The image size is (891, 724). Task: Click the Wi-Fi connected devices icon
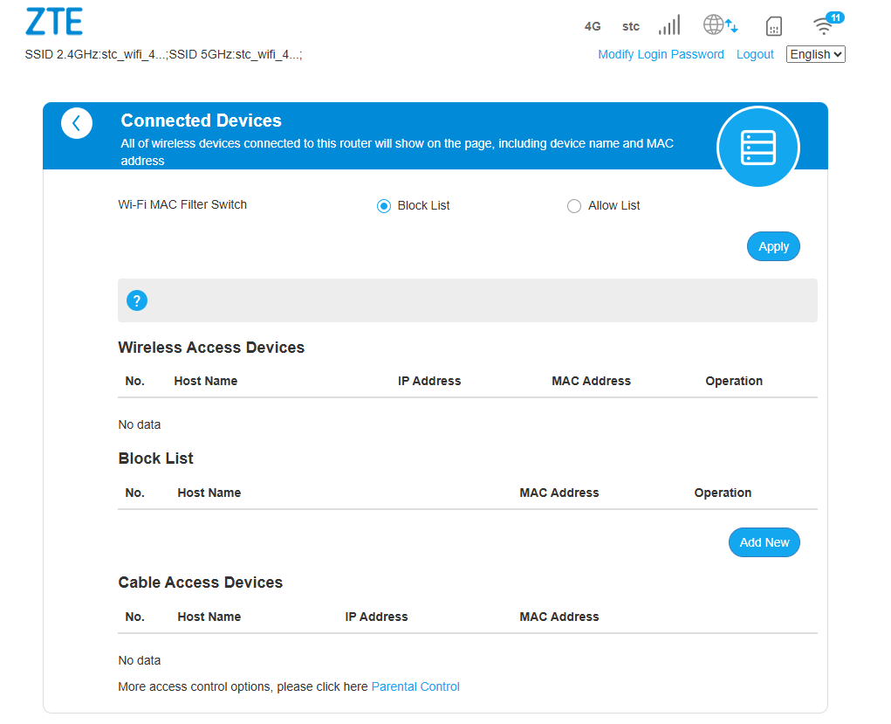pyautogui.click(x=826, y=24)
